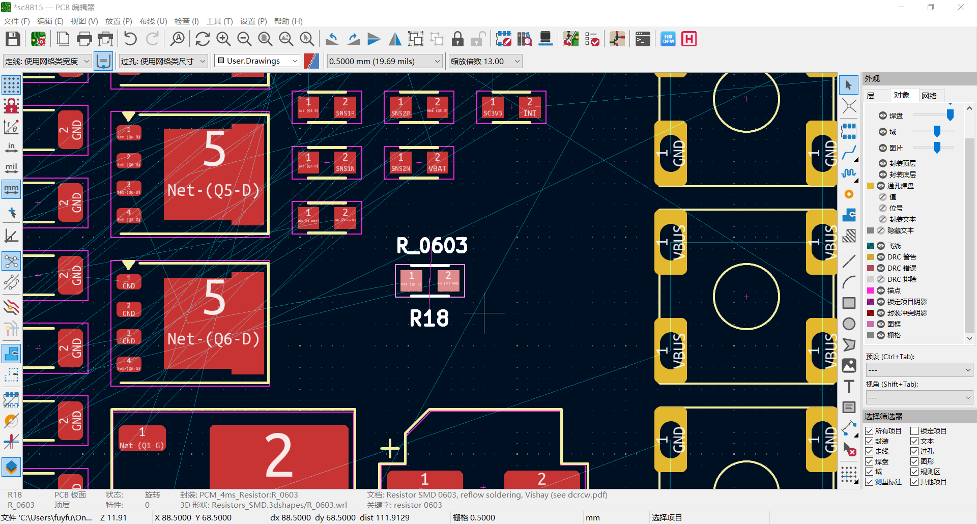Click the HQ DFM plugin icon
This screenshot has height=524, width=977.
668,39
